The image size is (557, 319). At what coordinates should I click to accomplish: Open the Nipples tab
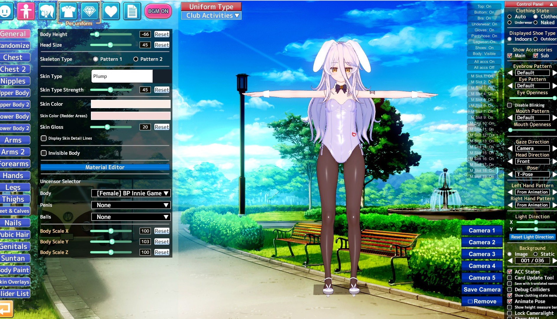click(15, 81)
